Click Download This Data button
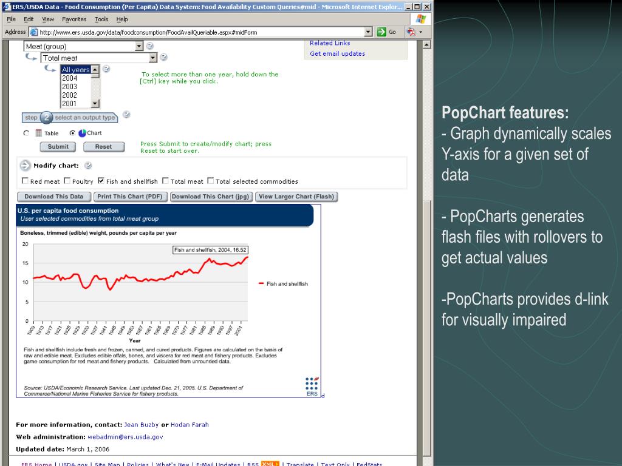The width and height of the screenshot is (622, 466). (x=54, y=197)
